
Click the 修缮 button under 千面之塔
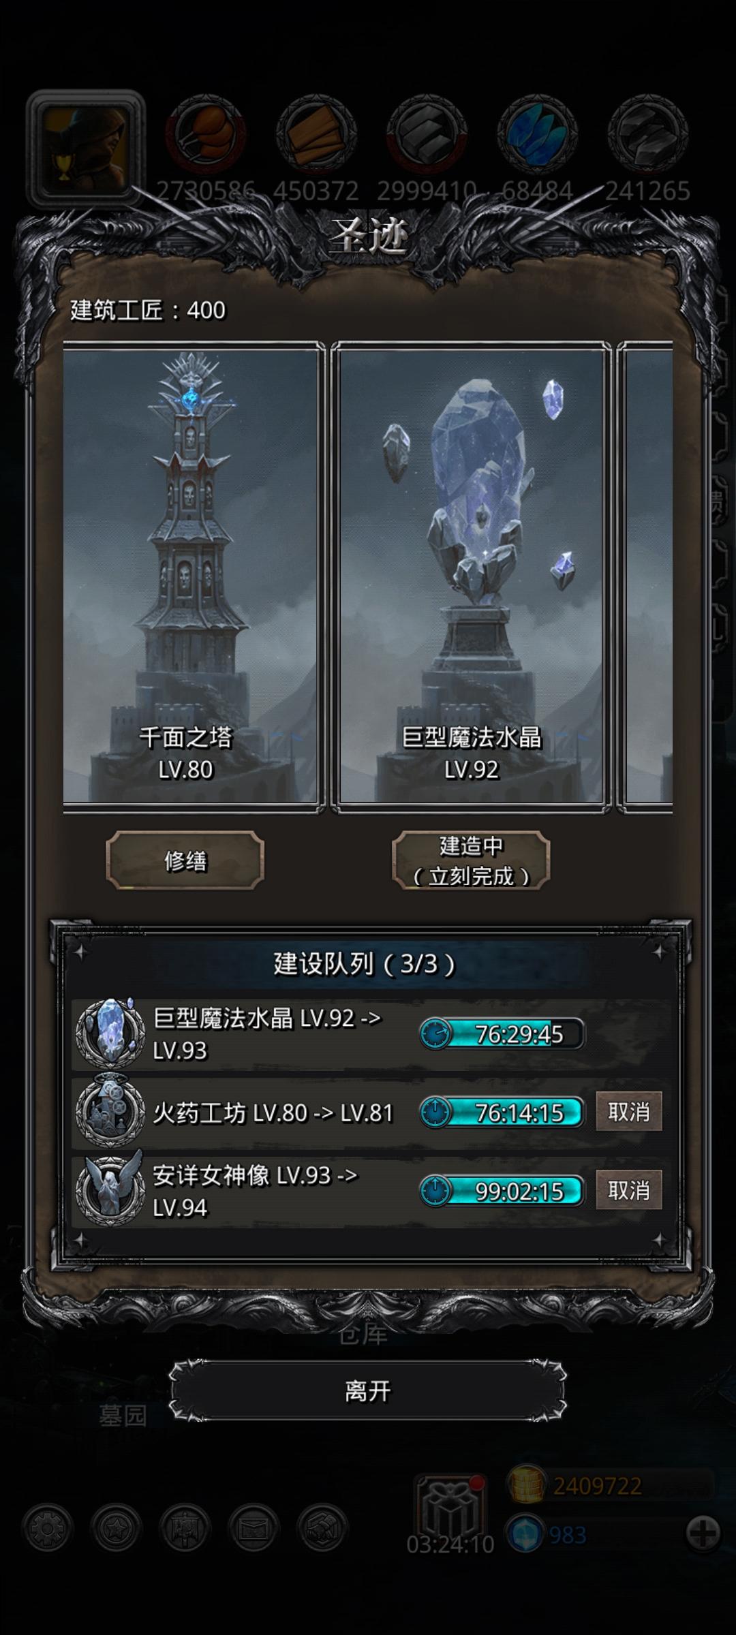point(185,860)
